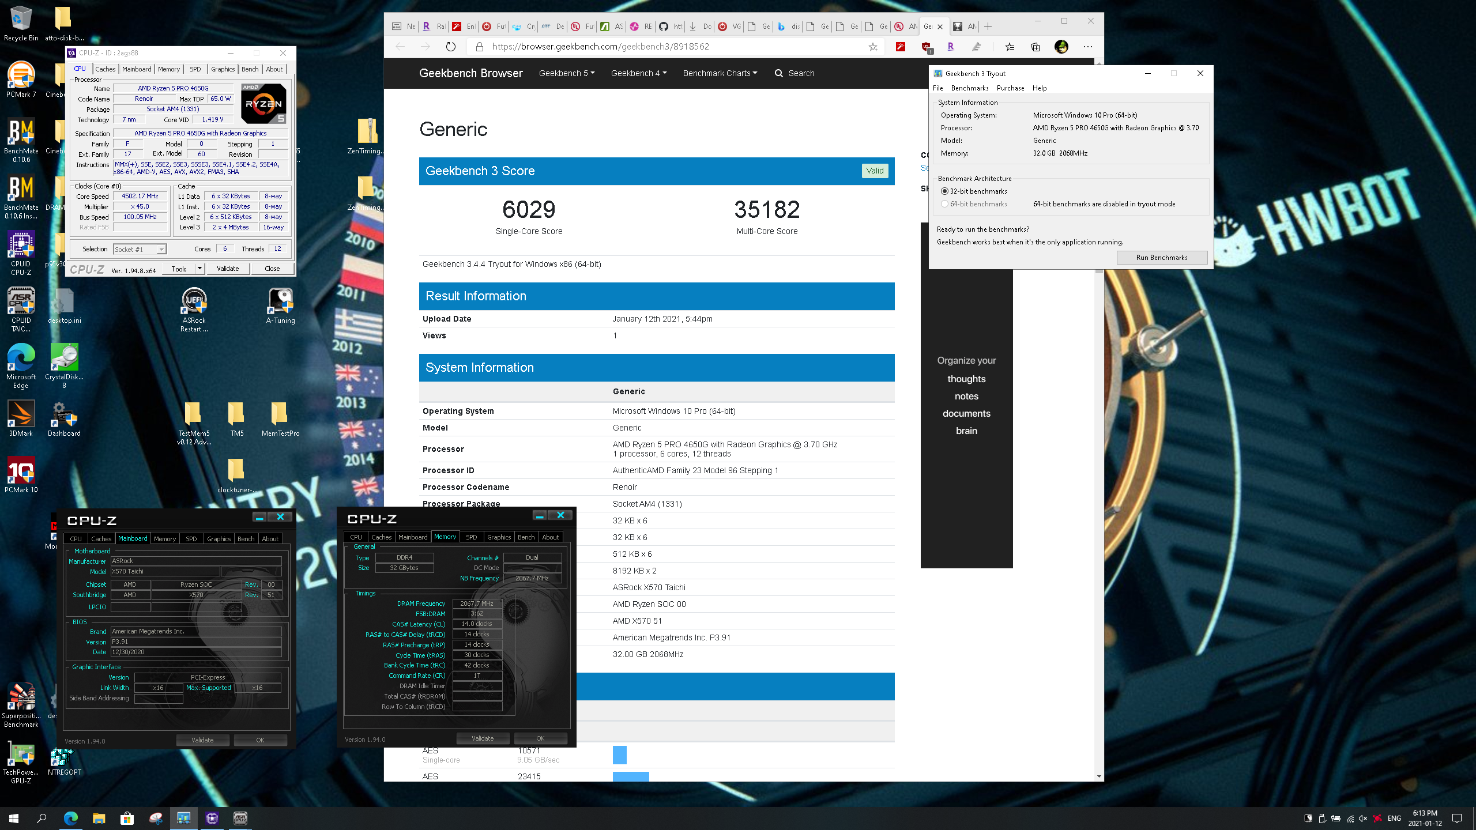
Task: Click Geekbench Browser home link
Action: [x=470, y=73]
